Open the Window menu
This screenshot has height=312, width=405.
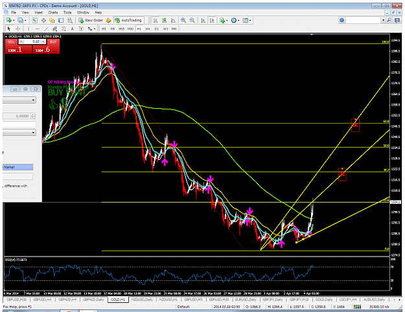83,12
